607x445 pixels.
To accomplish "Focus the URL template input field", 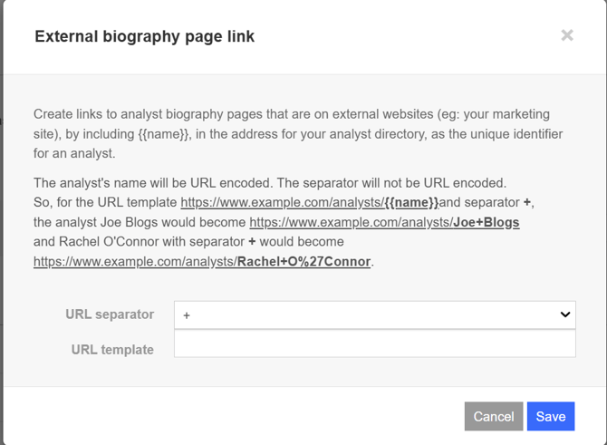I will coord(374,343).
